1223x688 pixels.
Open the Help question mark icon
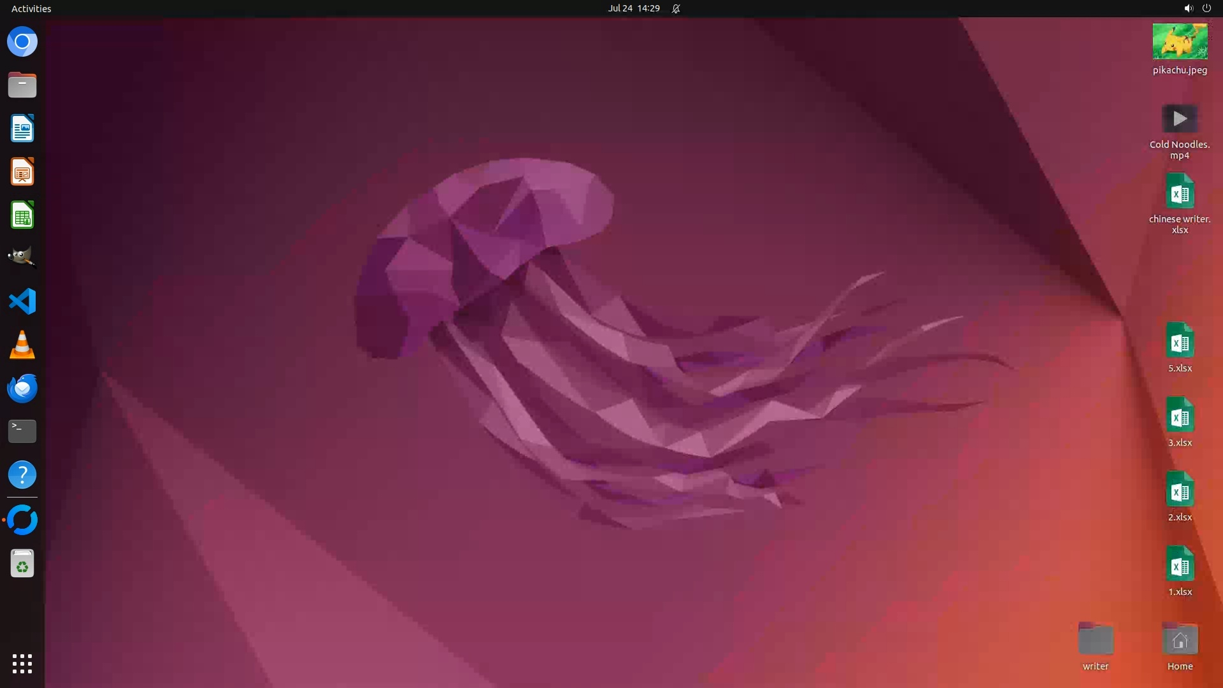click(x=22, y=475)
